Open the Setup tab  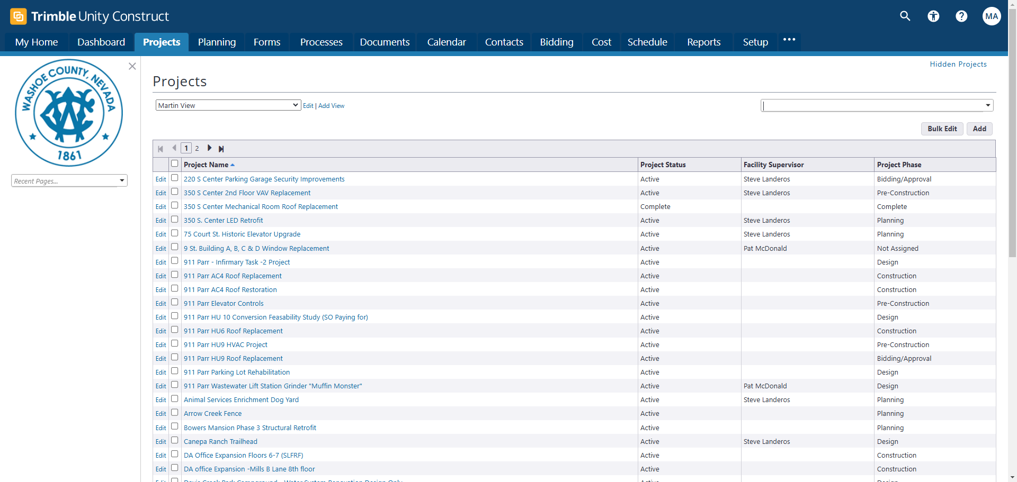point(755,42)
